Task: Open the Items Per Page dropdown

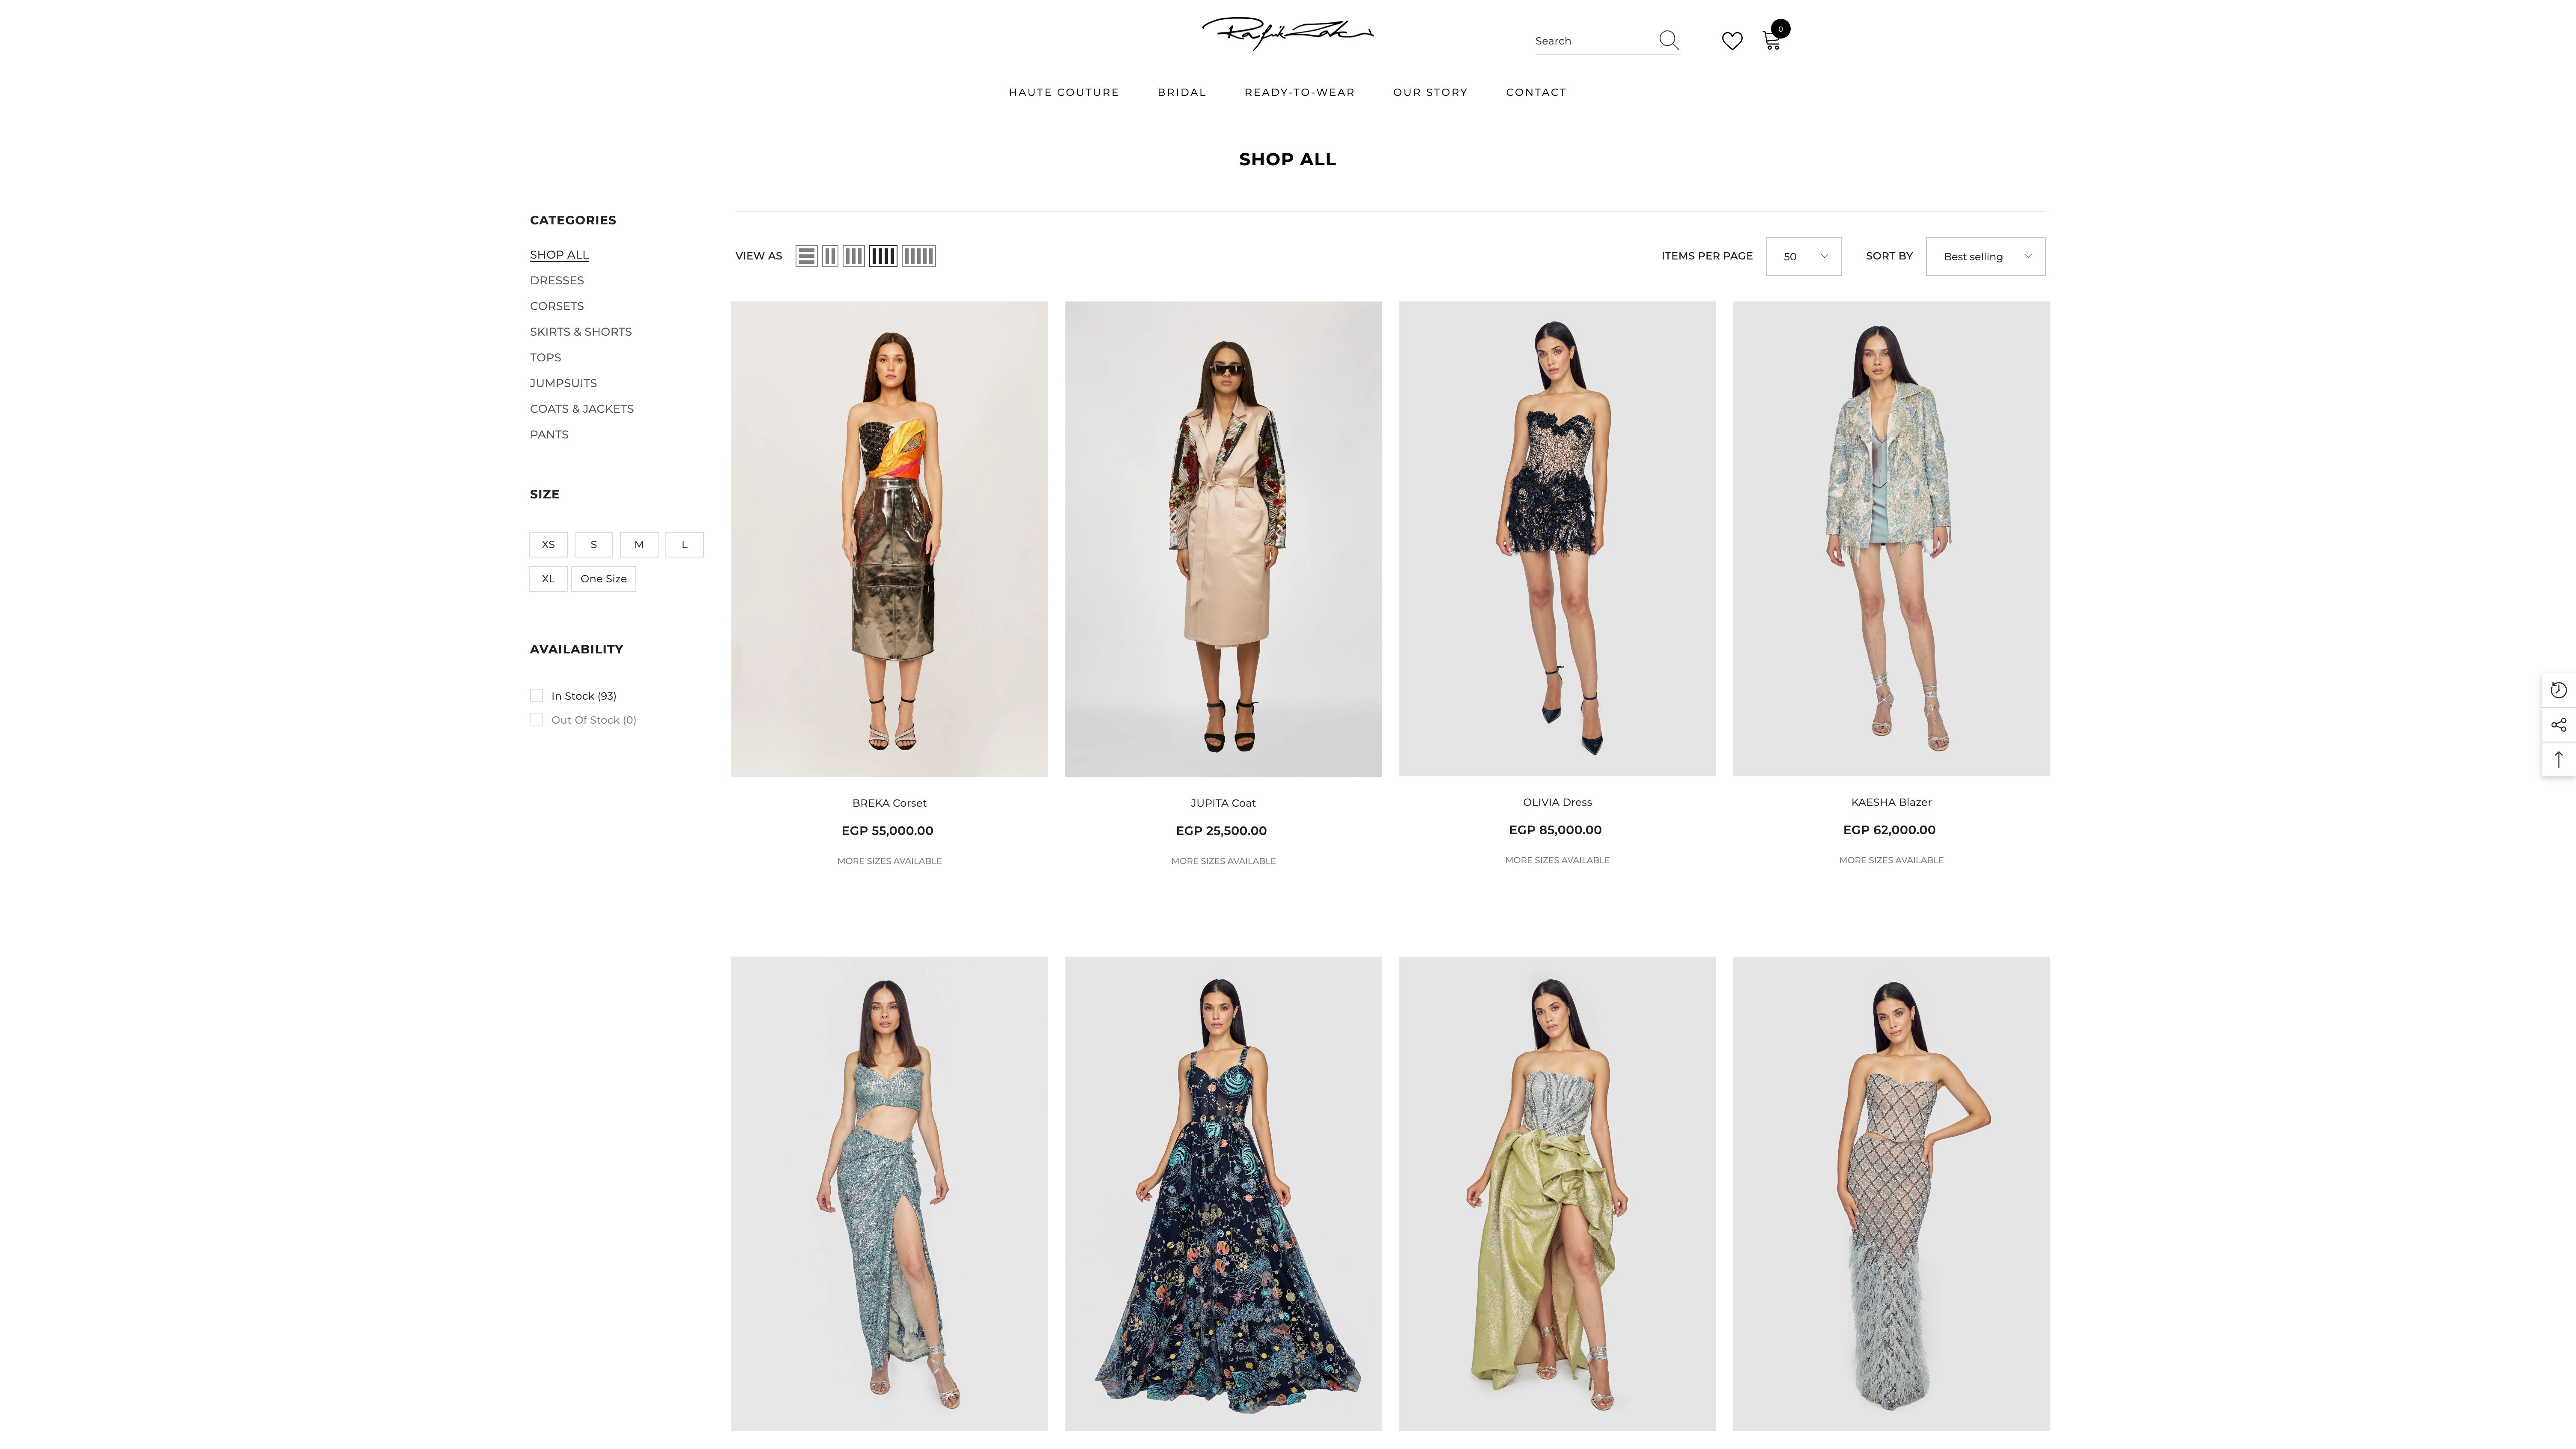Action: pyautogui.click(x=1803, y=256)
